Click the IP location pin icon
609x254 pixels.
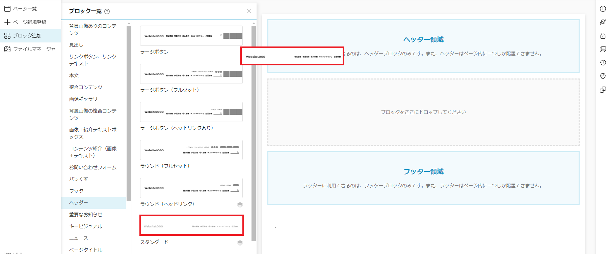pyautogui.click(x=603, y=76)
